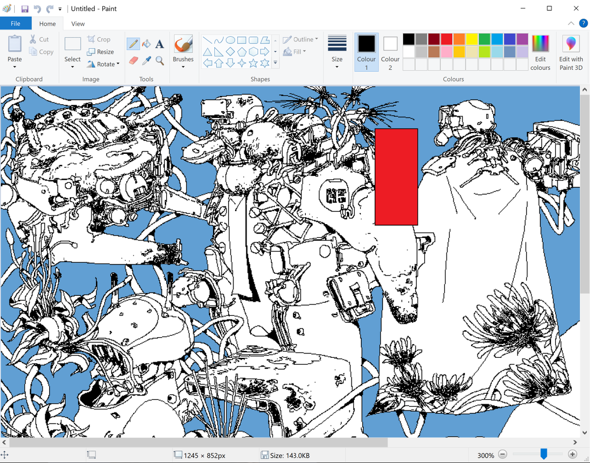590x463 pixels.
Task: Choose the Line shape
Action: click(x=207, y=40)
